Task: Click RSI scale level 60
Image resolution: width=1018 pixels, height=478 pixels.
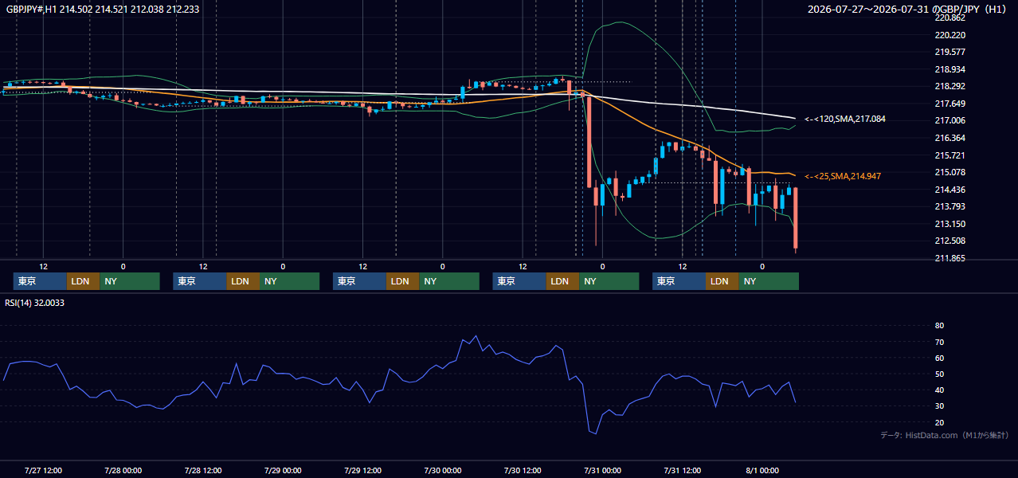Action: pyautogui.click(x=939, y=358)
